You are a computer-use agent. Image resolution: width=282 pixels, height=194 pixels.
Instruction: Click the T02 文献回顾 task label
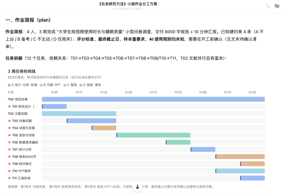pos(18,114)
